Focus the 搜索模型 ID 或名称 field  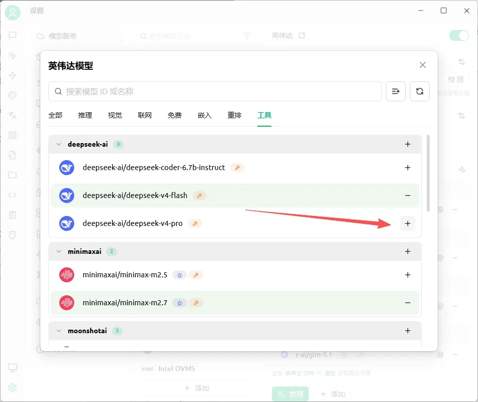coord(215,91)
